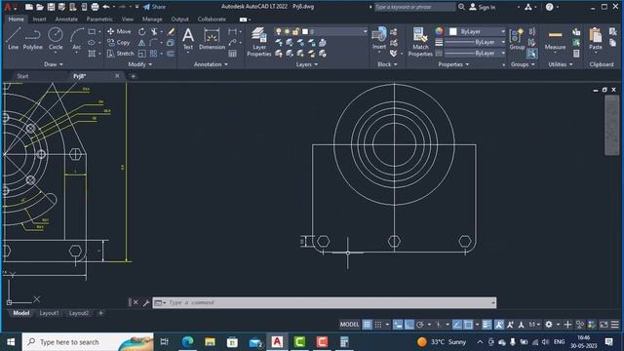Open the object color ByLayer swatch dropdown

(x=477, y=31)
